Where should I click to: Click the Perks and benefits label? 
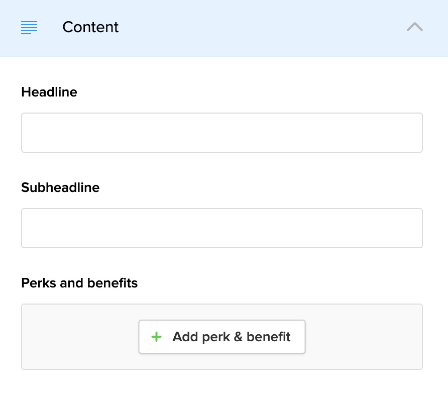click(79, 283)
